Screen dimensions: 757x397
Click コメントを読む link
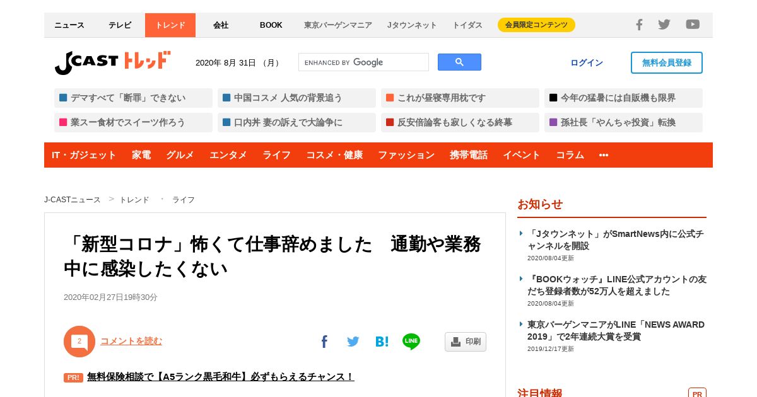tap(131, 341)
